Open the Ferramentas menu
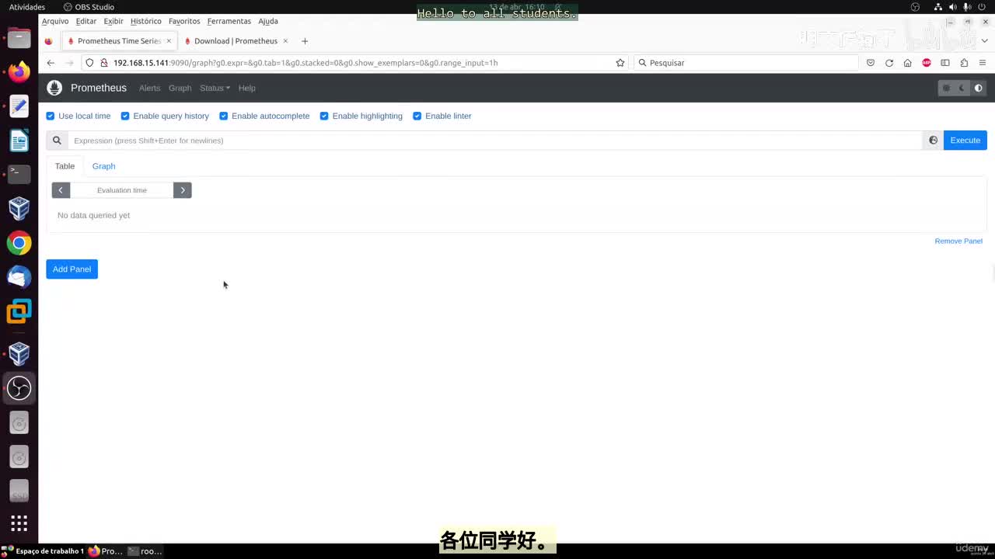995x559 pixels. 229,21
